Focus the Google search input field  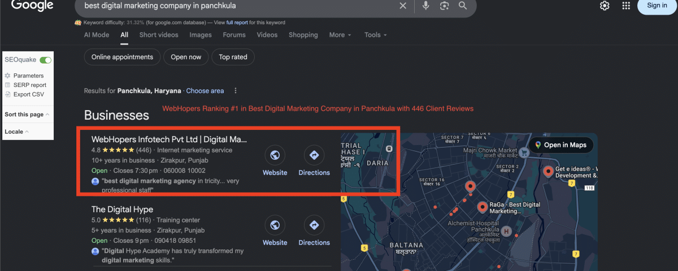click(x=237, y=6)
